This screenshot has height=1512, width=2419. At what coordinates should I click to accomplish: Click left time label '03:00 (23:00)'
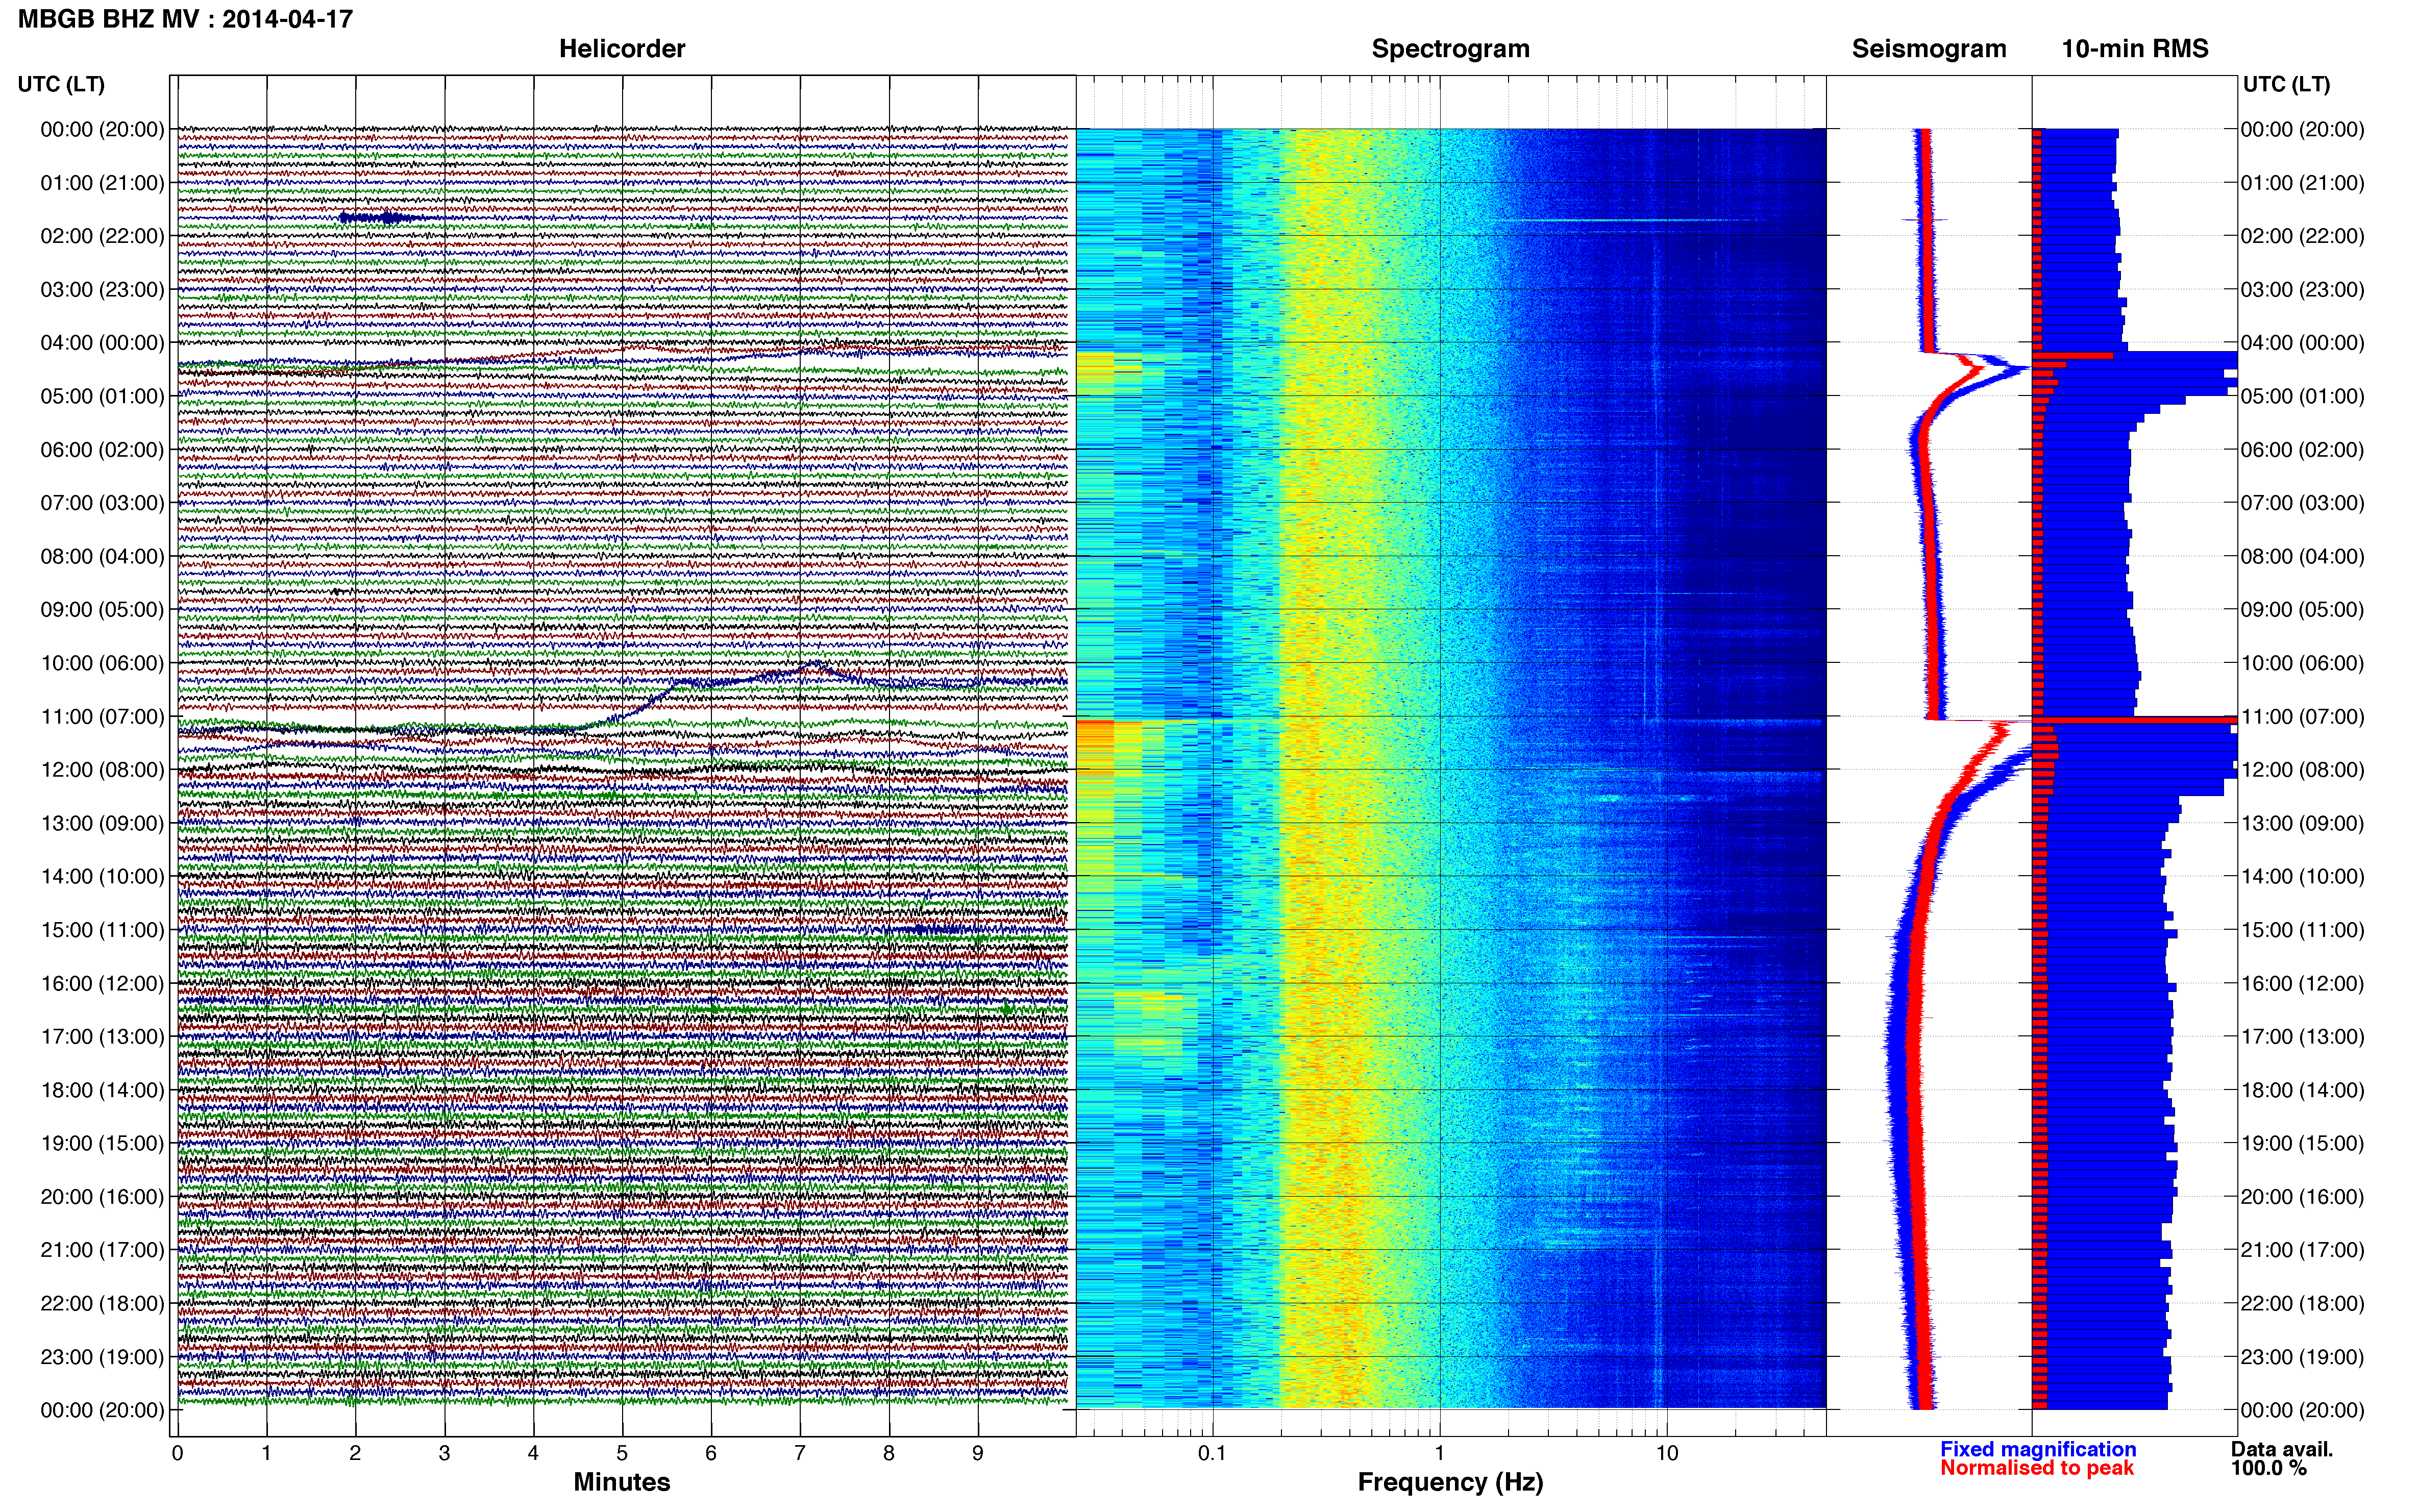pos(102,290)
